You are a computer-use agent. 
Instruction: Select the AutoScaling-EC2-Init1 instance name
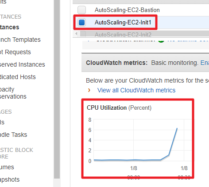coord(123,22)
